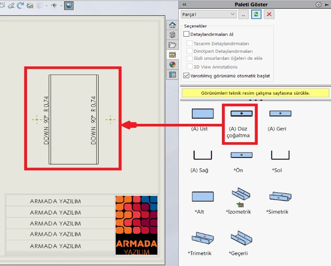Open the Home tab in task pane
The image size is (331, 266).
pos(173,25)
